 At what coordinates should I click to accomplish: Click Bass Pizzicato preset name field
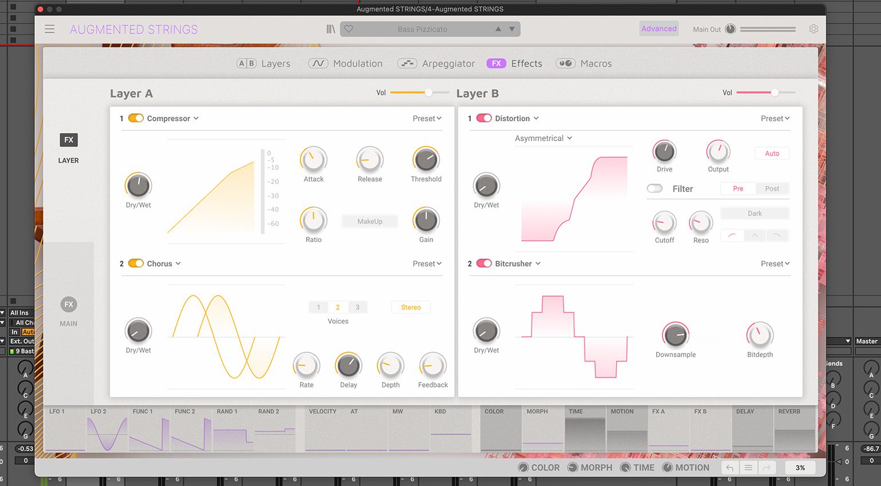[x=422, y=29]
